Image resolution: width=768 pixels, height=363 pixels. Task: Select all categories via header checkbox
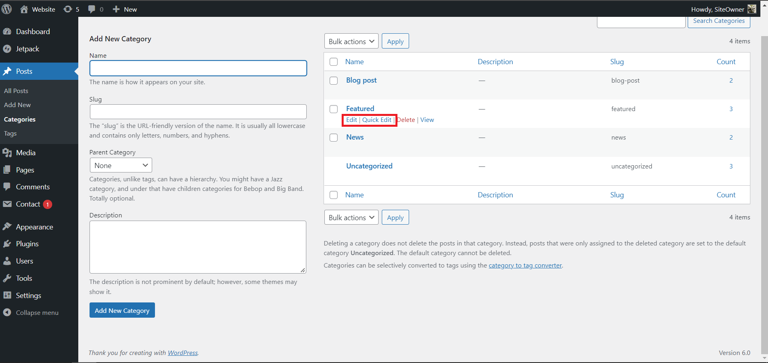[x=334, y=62]
